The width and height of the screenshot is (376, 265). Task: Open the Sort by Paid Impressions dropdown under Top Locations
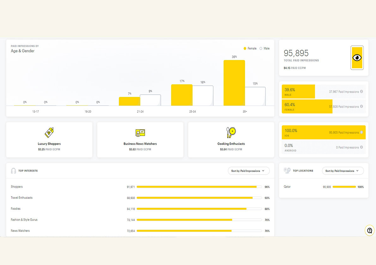pos(343,170)
